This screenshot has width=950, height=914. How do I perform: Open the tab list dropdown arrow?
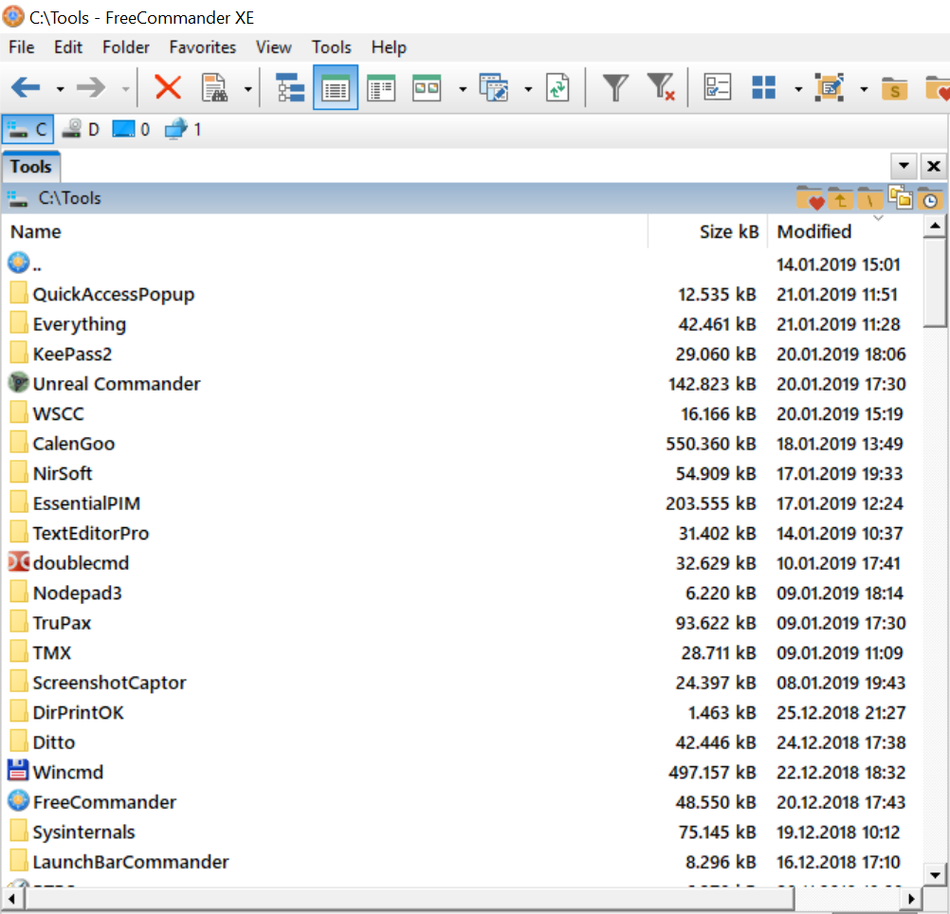(x=904, y=167)
